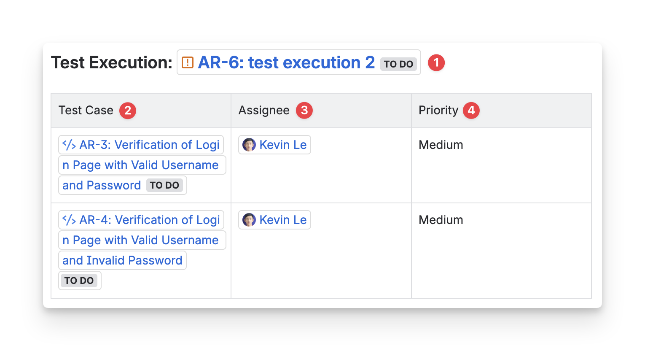
Task: Open the AR-6 test execution 2 link
Action: tap(286, 63)
